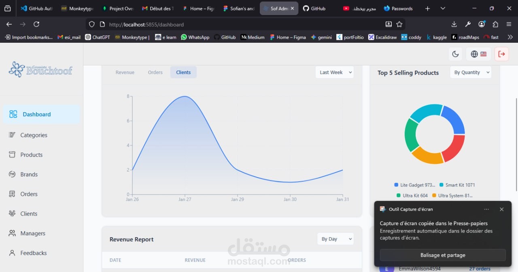Click the Brands trademark icon

coord(12,174)
